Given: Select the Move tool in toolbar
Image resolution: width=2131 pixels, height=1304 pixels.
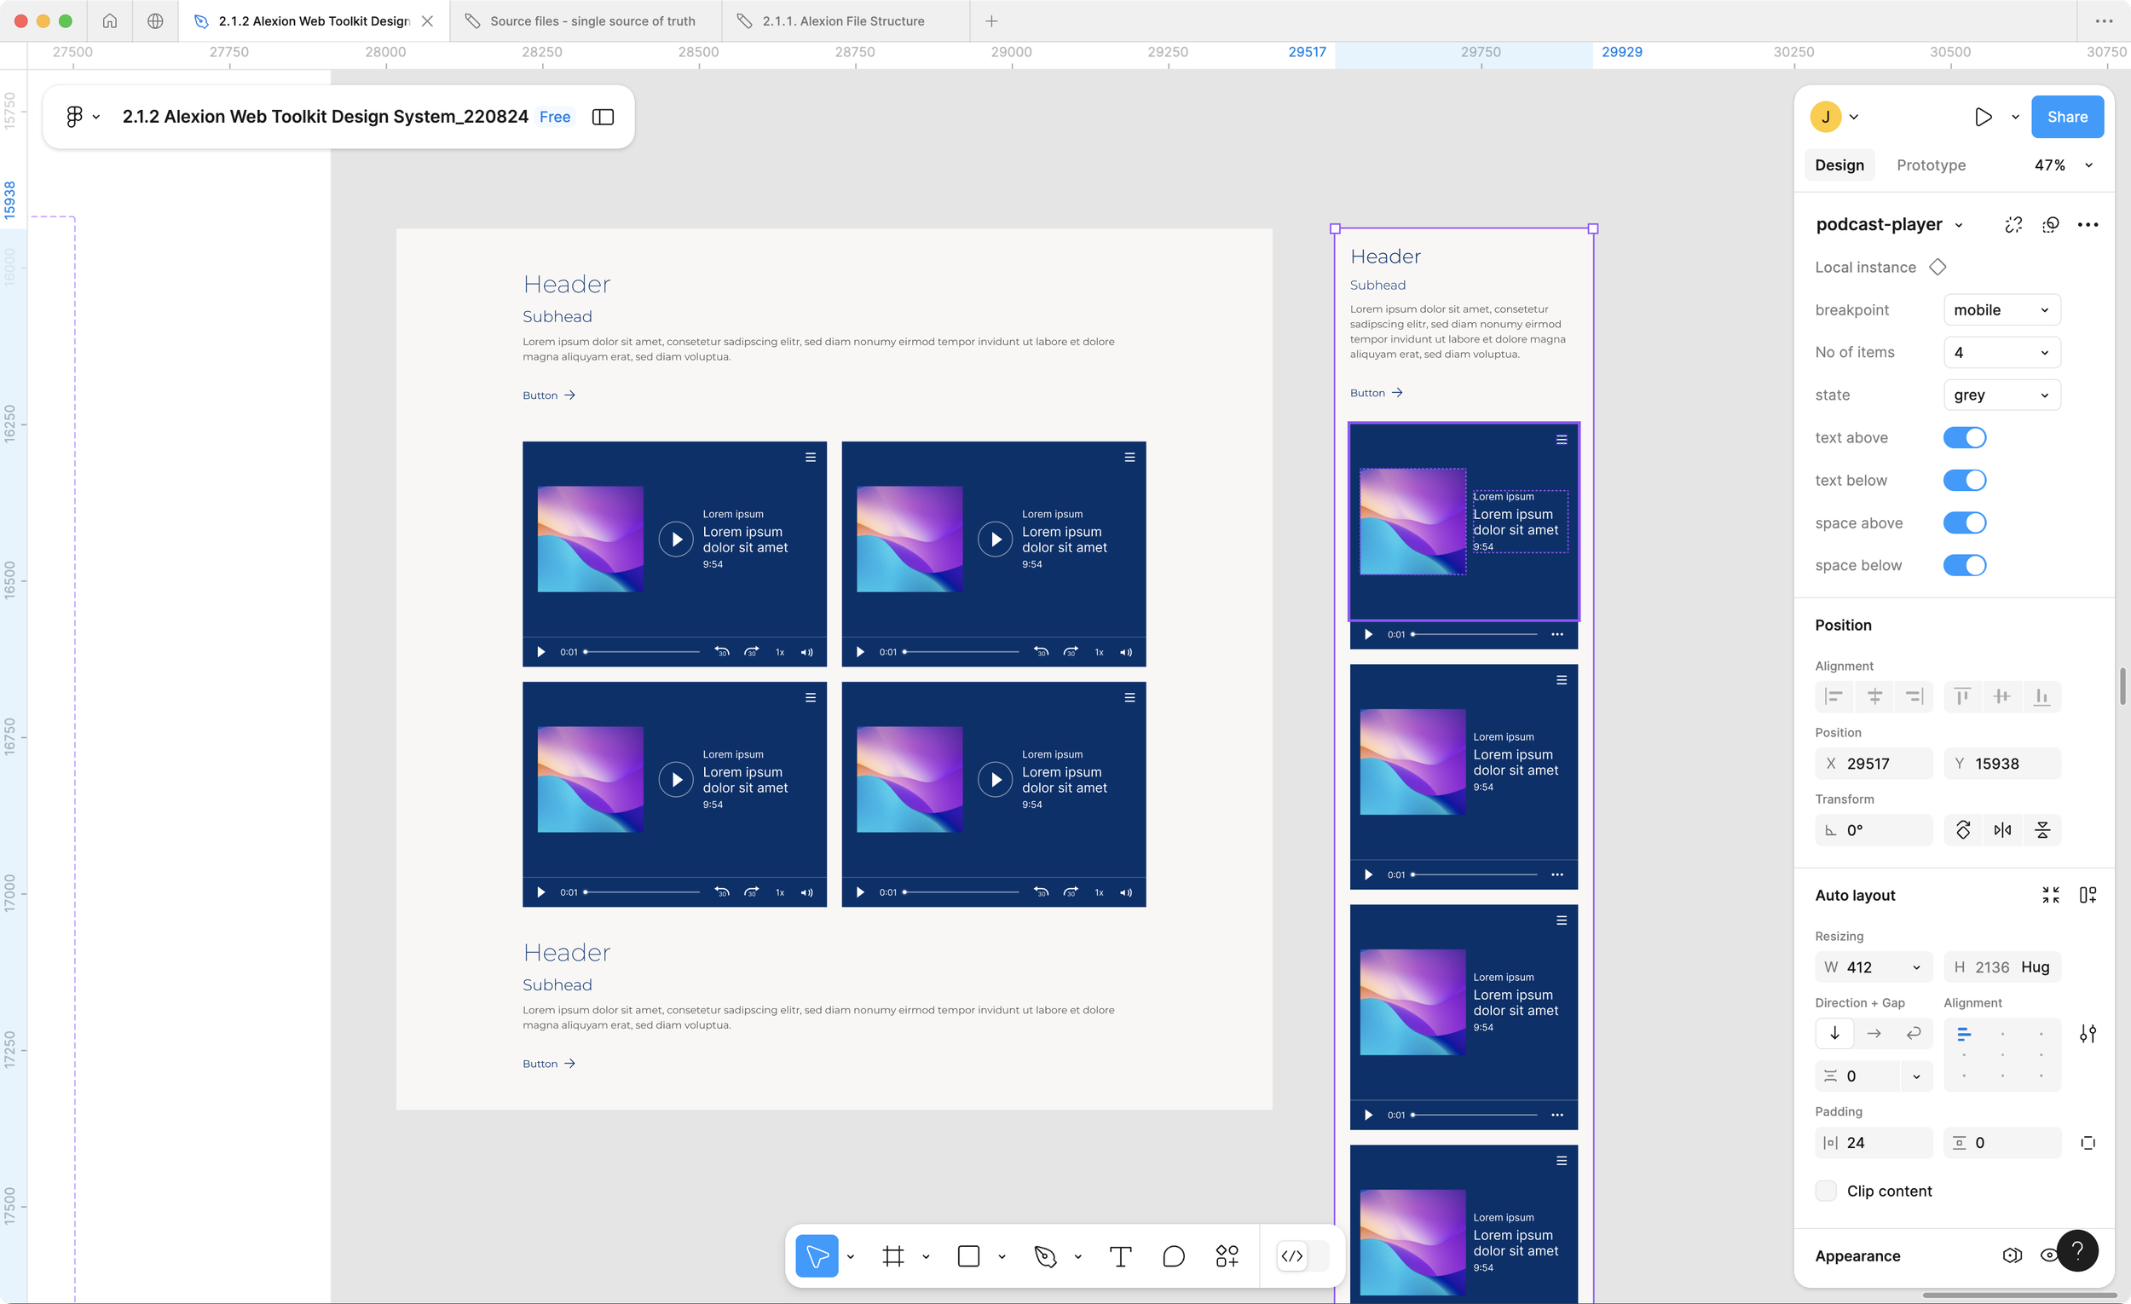Looking at the screenshot, I should (x=817, y=1255).
